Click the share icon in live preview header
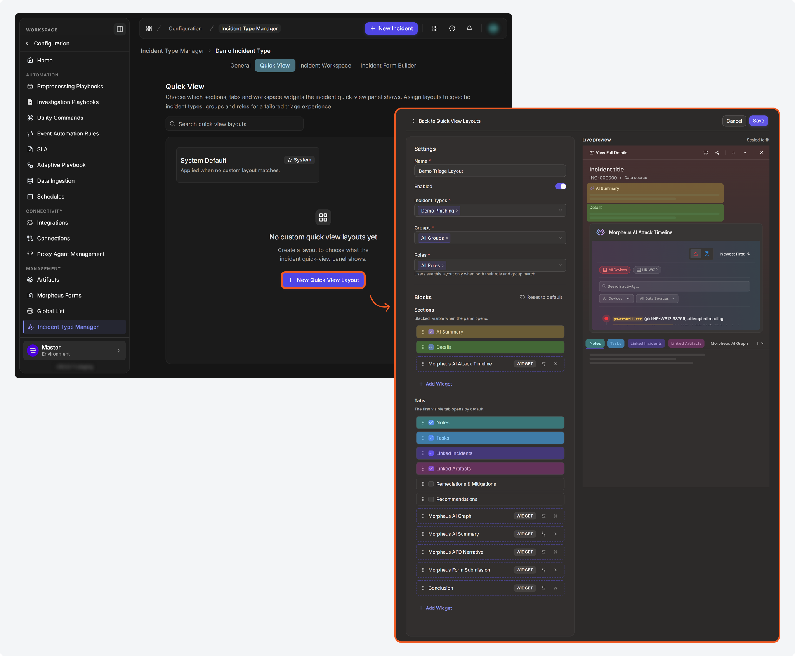The width and height of the screenshot is (795, 656). [717, 152]
